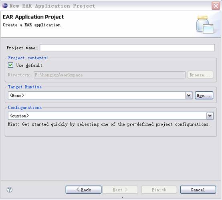Click the pre-defined configurations hint text
The image size is (222, 200).
[109, 124]
